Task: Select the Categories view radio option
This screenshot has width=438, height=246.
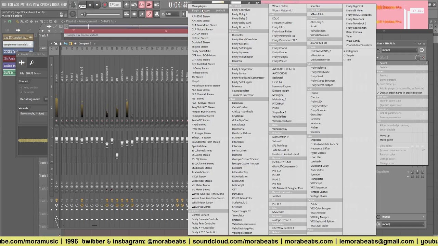Action: click(351, 51)
